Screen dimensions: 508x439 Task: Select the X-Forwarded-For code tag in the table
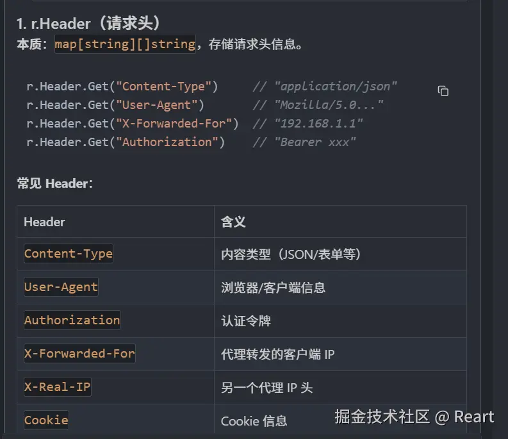point(79,353)
